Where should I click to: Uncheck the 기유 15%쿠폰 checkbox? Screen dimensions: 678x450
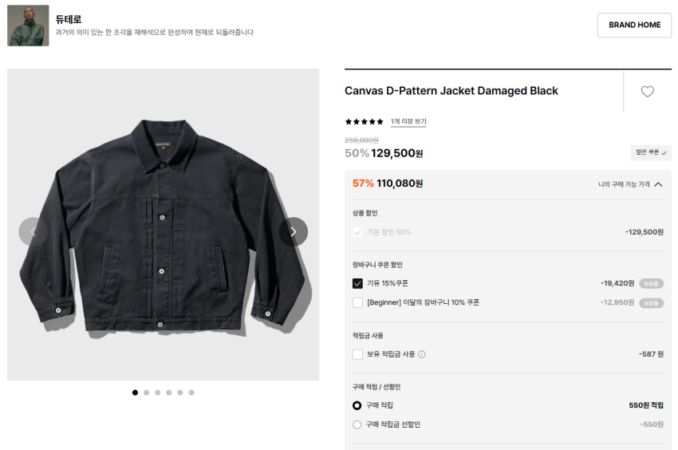point(357,283)
